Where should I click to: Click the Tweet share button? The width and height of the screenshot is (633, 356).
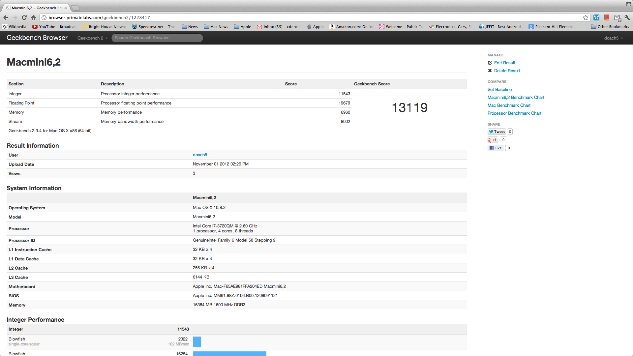(x=497, y=132)
